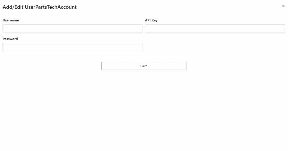Submit the form using Save
Viewport: 288px width, 151px height.
[144, 66]
